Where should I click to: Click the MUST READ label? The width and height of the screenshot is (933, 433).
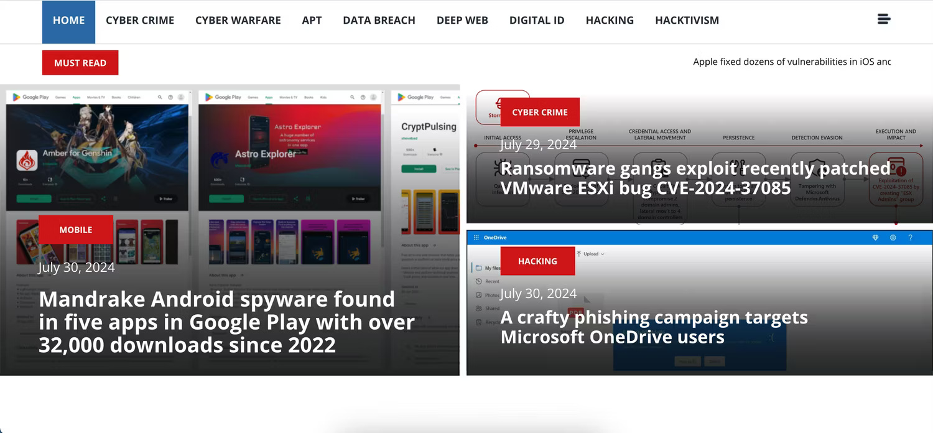tap(80, 62)
